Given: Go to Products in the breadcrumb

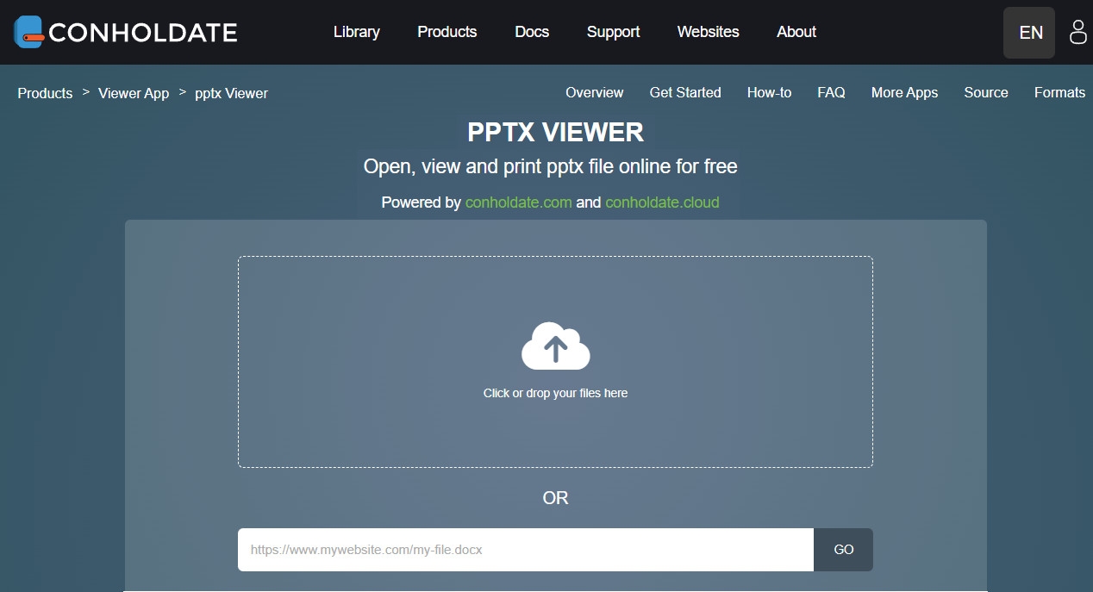Looking at the screenshot, I should (x=45, y=93).
